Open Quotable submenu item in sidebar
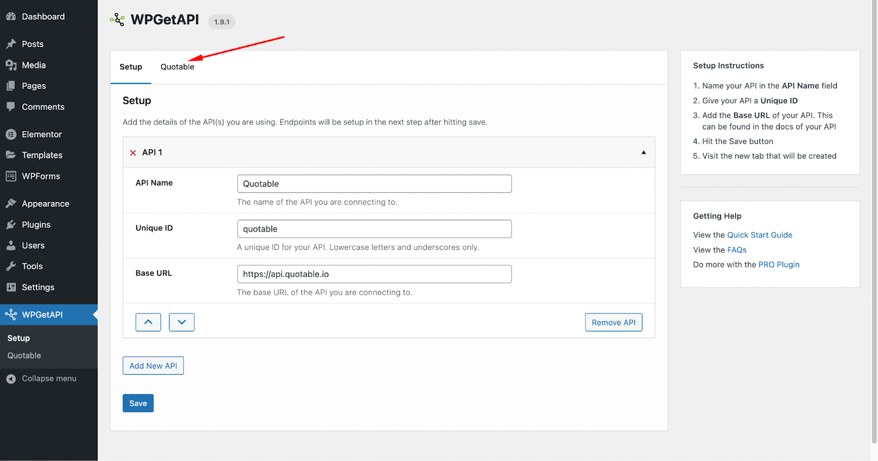 click(24, 356)
